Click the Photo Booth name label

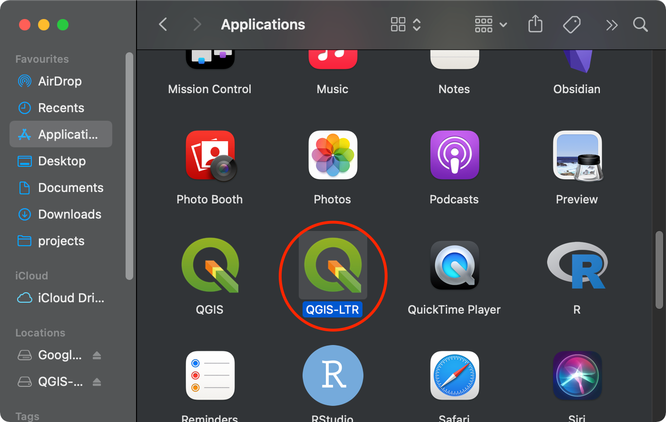[x=210, y=200]
